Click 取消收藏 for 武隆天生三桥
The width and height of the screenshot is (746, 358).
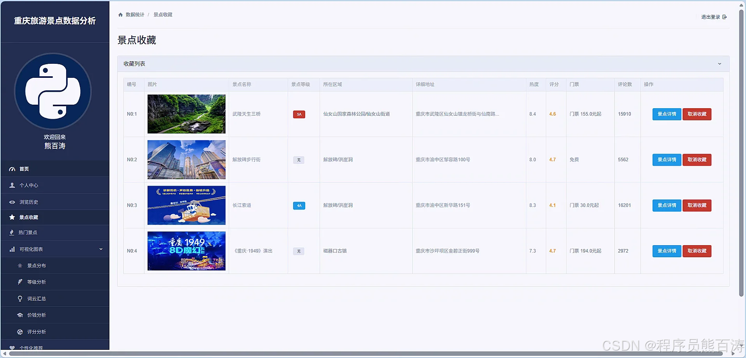pos(697,114)
